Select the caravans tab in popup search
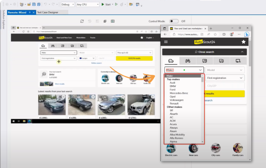The width and height of the screenshot is (266, 168). (x=205, y=61)
